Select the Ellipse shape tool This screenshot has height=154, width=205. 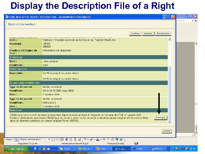[58, 139]
